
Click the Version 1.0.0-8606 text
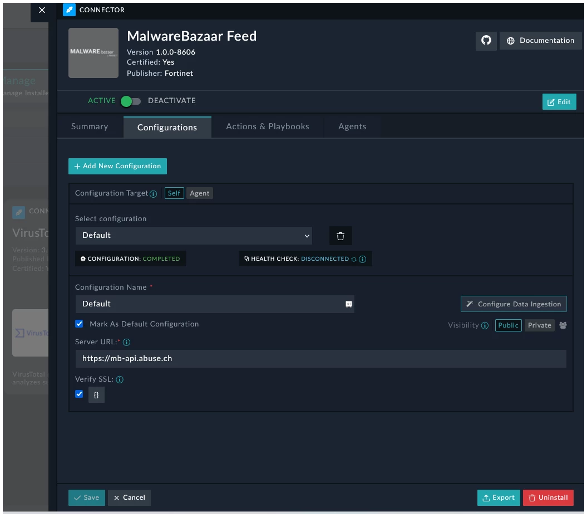(161, 52)
